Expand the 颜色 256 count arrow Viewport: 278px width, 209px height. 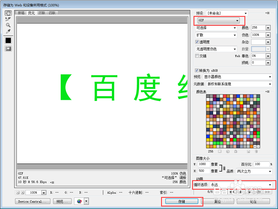pyautogui.click(x=268, y=28)
